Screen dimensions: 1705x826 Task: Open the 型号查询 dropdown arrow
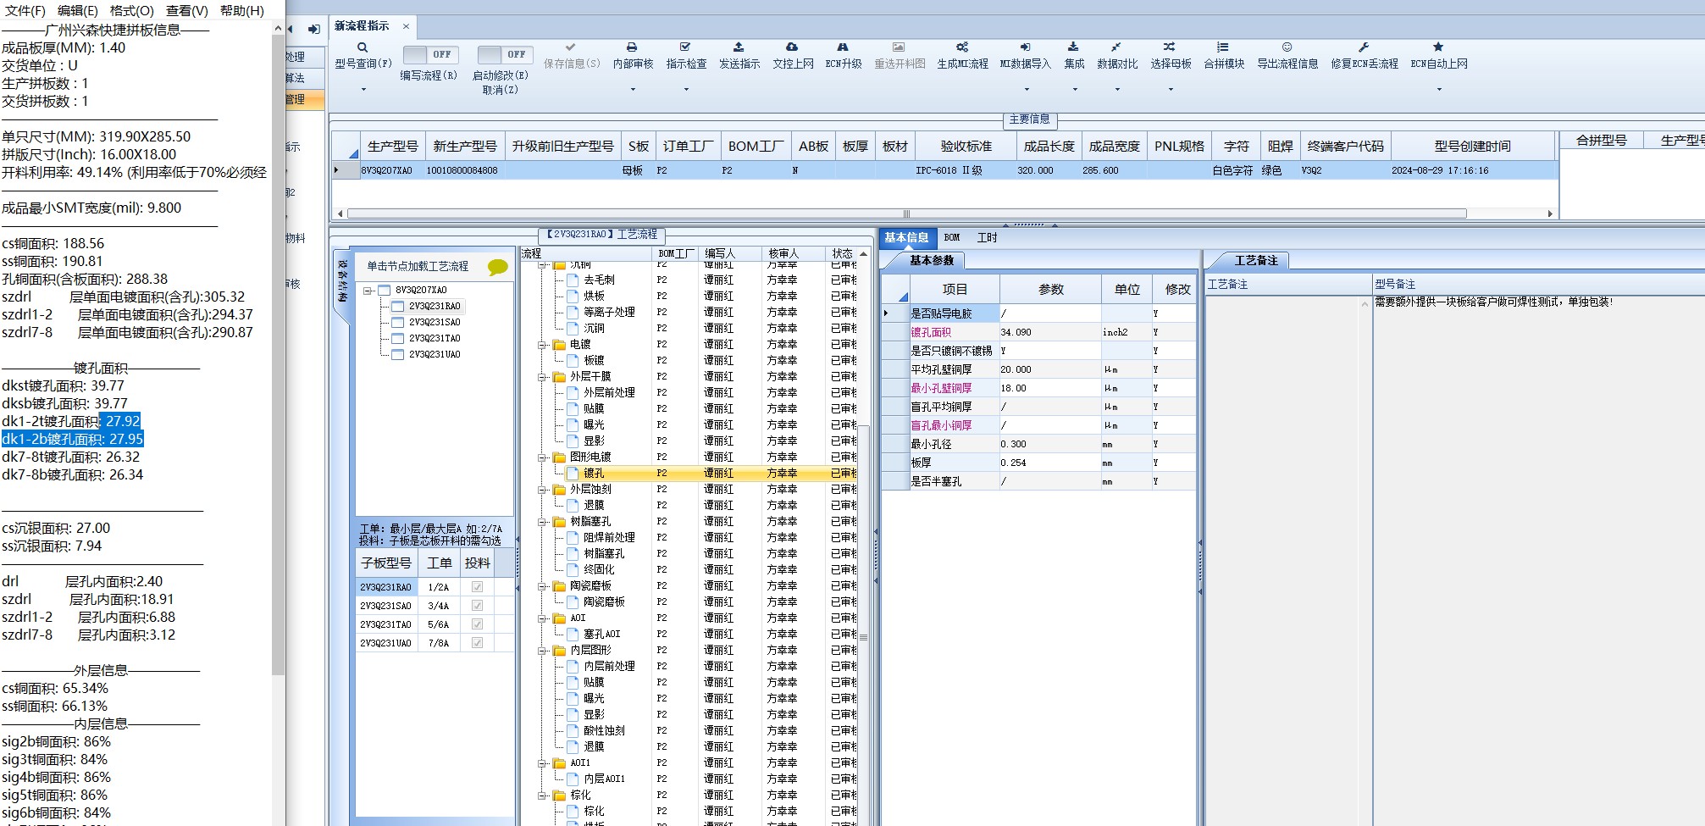coord(363,89)
